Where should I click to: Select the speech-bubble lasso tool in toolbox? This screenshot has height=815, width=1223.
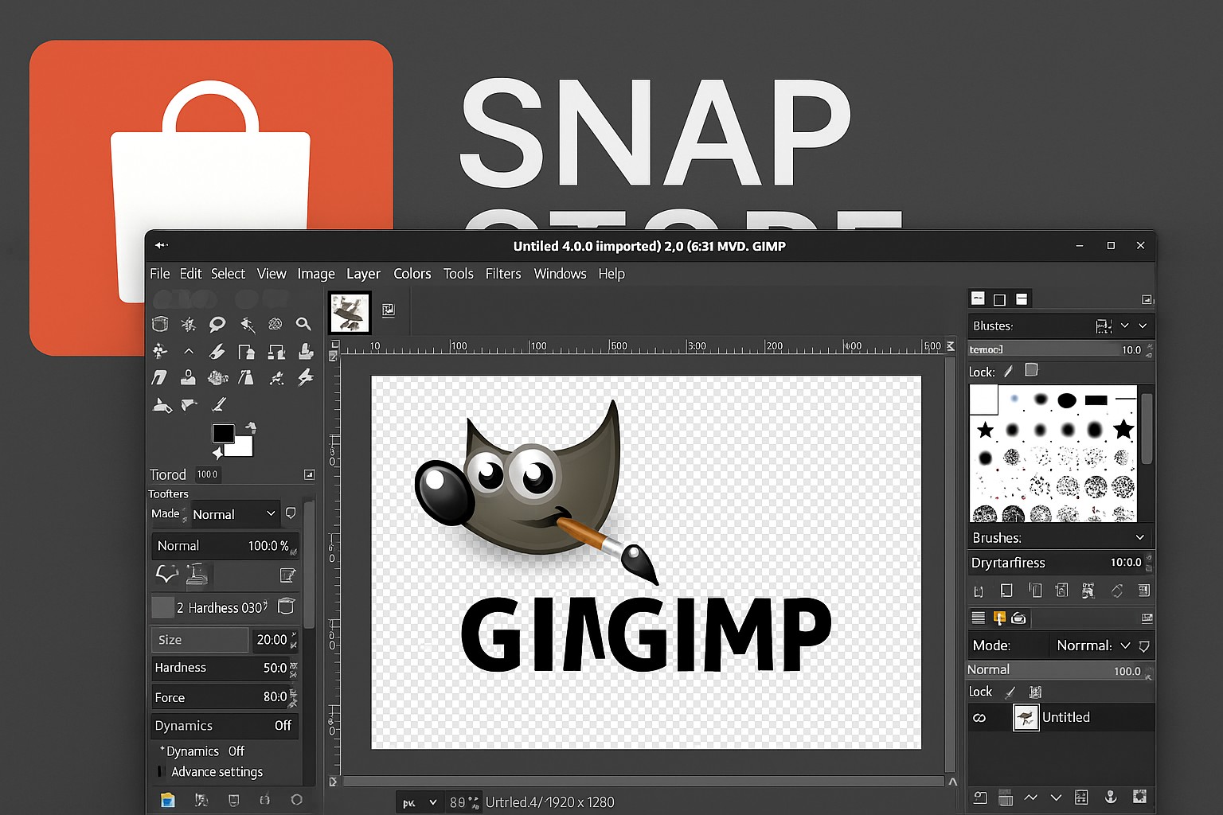pyautogui.click(x=217, y=324)
